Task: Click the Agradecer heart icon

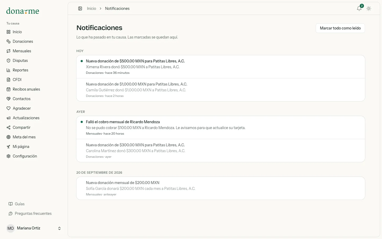Action: click(8, 108)
